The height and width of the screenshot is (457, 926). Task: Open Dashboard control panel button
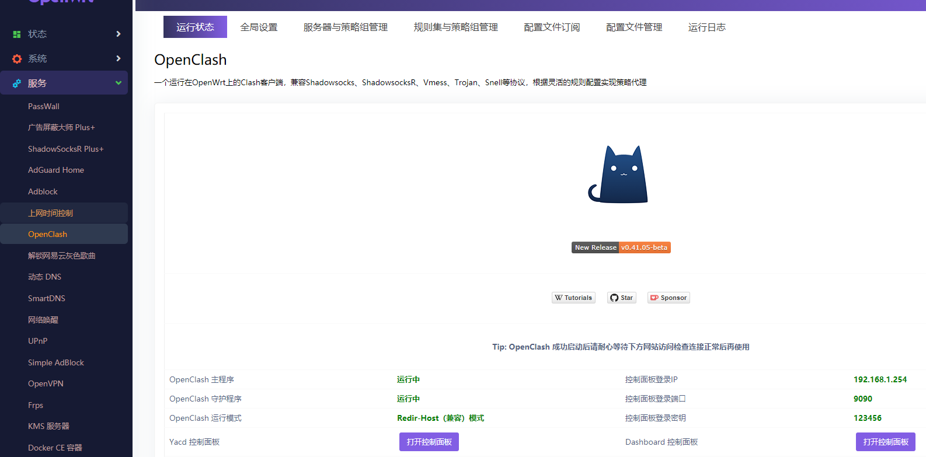(886, 442)
